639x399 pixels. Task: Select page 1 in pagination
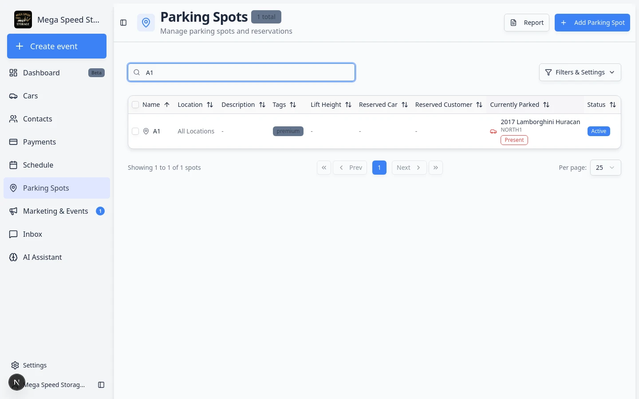pos(379,168)
